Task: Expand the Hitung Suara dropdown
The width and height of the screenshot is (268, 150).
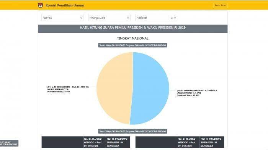Action: [109, 18]
